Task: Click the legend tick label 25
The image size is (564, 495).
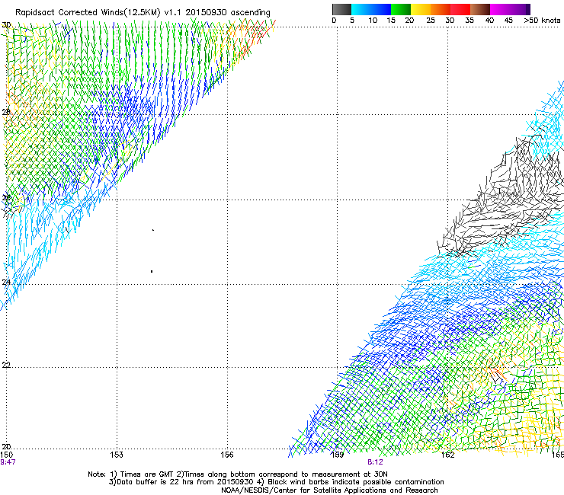Action: (431, 21)
